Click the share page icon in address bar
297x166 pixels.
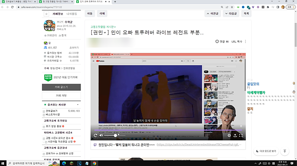(227, 7)
